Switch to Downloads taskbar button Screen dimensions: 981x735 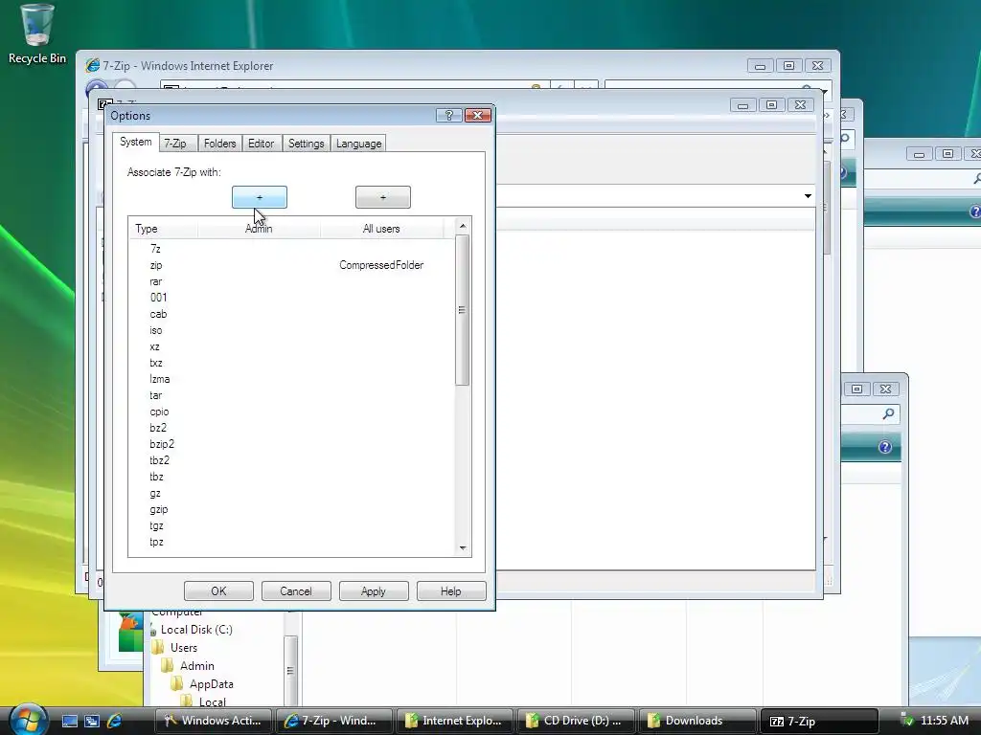click(696, 721)
